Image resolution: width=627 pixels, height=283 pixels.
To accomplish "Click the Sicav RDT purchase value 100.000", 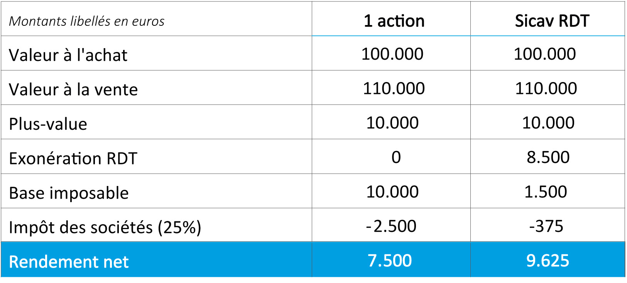I will click(545, 54).
